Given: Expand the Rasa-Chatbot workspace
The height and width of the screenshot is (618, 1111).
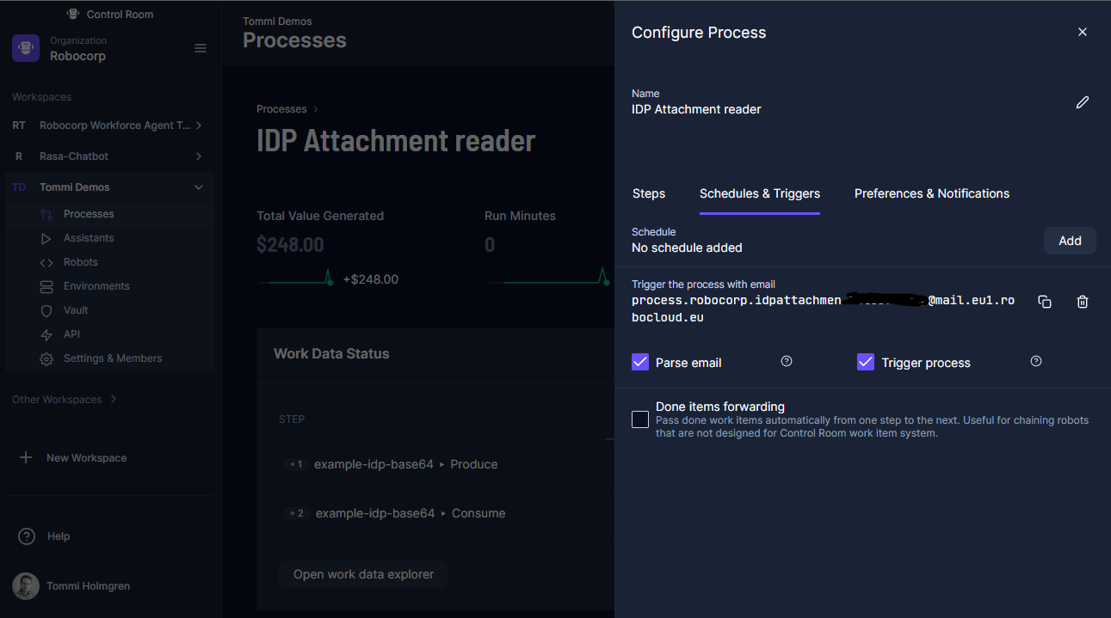Looking at the screenshot, I should click(x=199, y=156).
